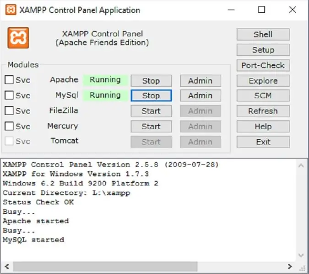Screen dimensions: 309x274
Task: Click the greyed-out Tomcat Start button
Action: click(151, 142)
